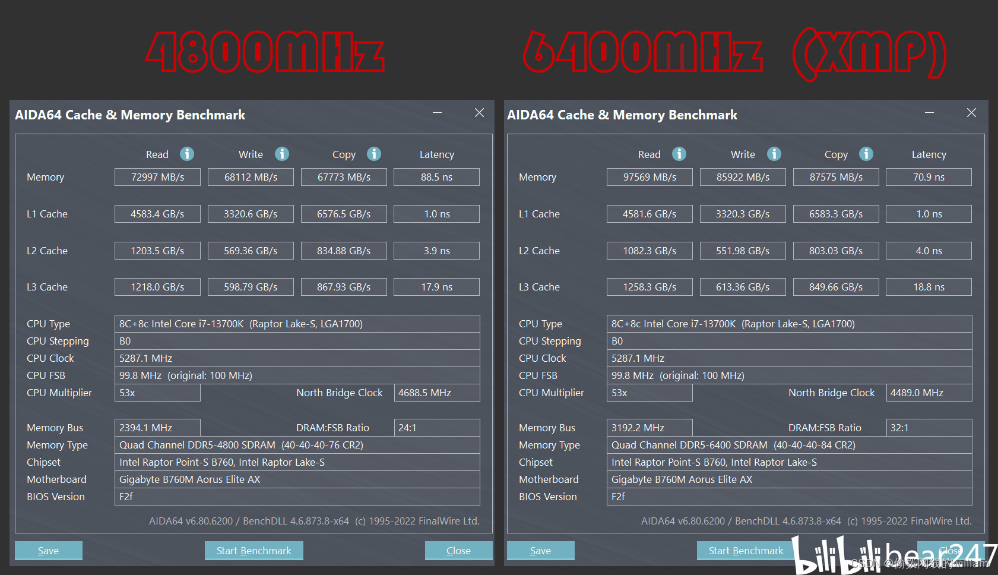
Task: Select memory latency value 88.5 ns
Action: pyautogui.click(x=437, y=177)
